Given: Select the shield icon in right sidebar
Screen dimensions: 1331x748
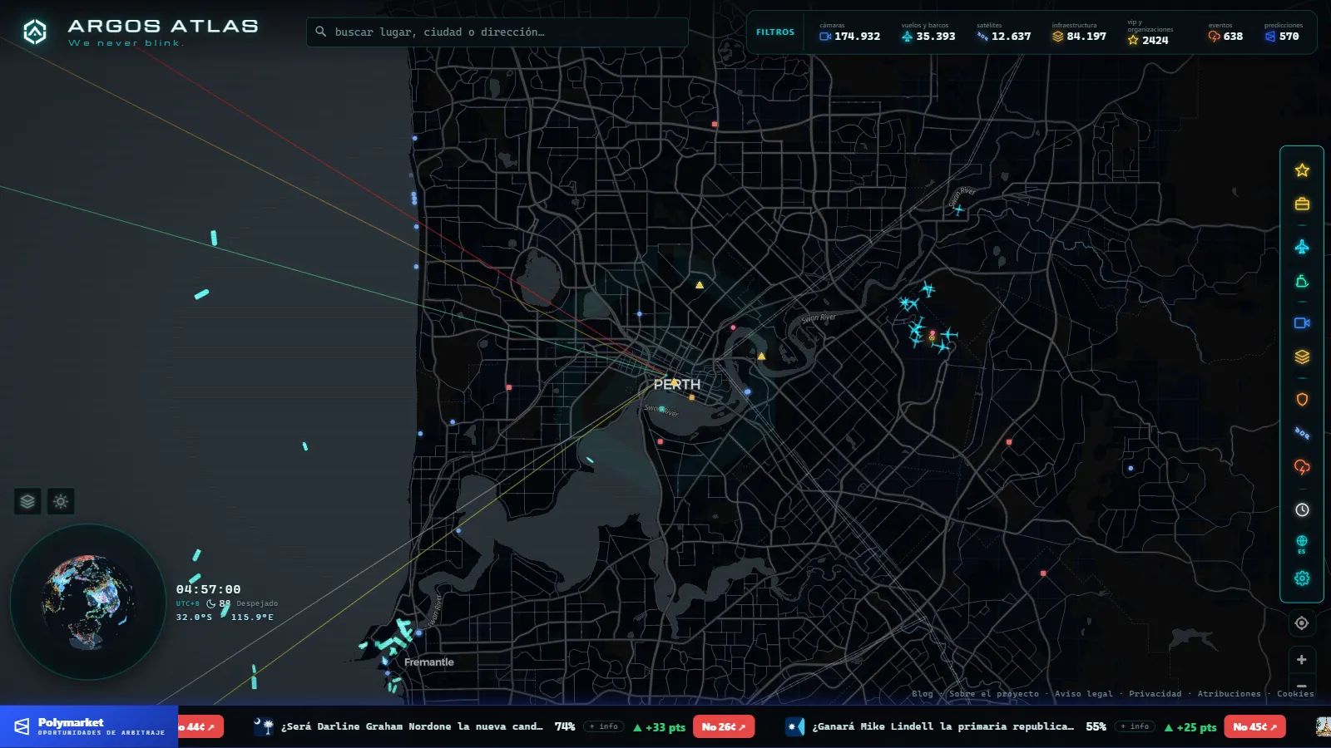Looking at the screenshot, I should click(1302, 399).
